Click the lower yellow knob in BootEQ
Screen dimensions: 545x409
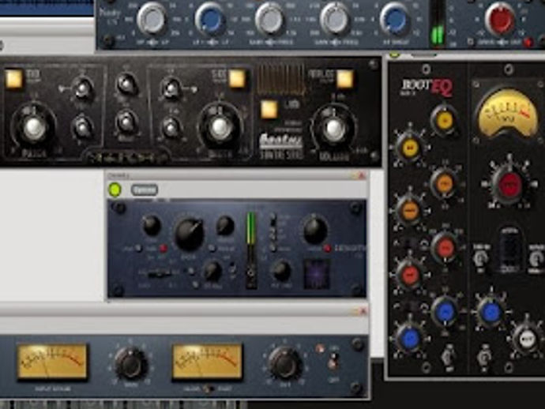(x=410, y=148)
